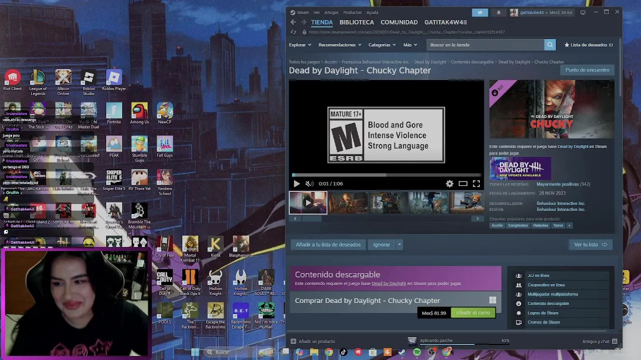The image size is (641, 360).
Task: Open Steam notifications bell
Action: click(x=498, y=12)
